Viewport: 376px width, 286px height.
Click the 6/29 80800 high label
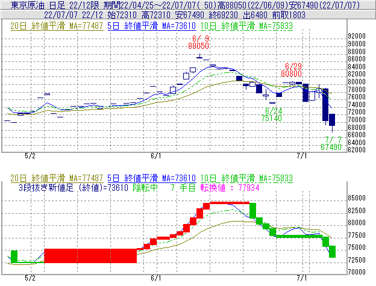click(292, 70)
